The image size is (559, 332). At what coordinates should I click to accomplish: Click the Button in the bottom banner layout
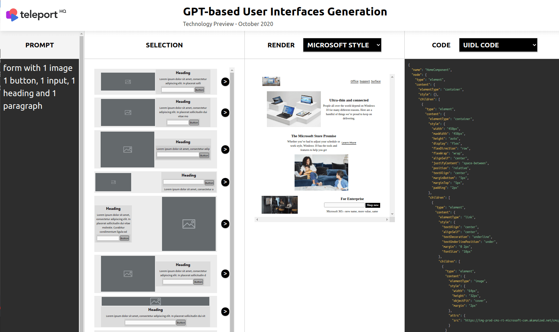click(x=181, y=323)
